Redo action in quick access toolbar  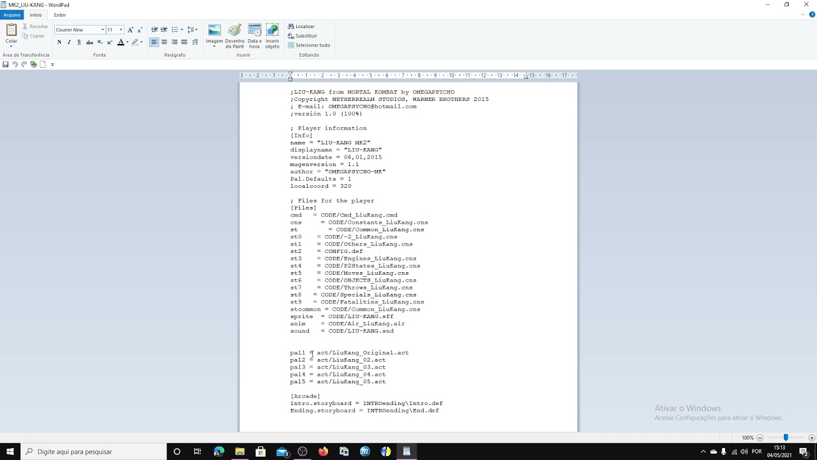pyautogui.click(x=24, y=64)
